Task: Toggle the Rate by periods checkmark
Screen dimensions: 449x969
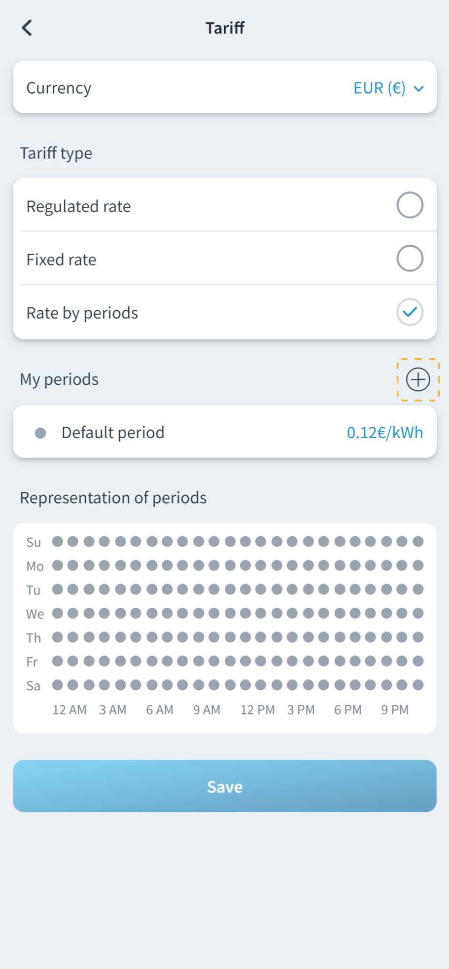Action: coord(410,312)
